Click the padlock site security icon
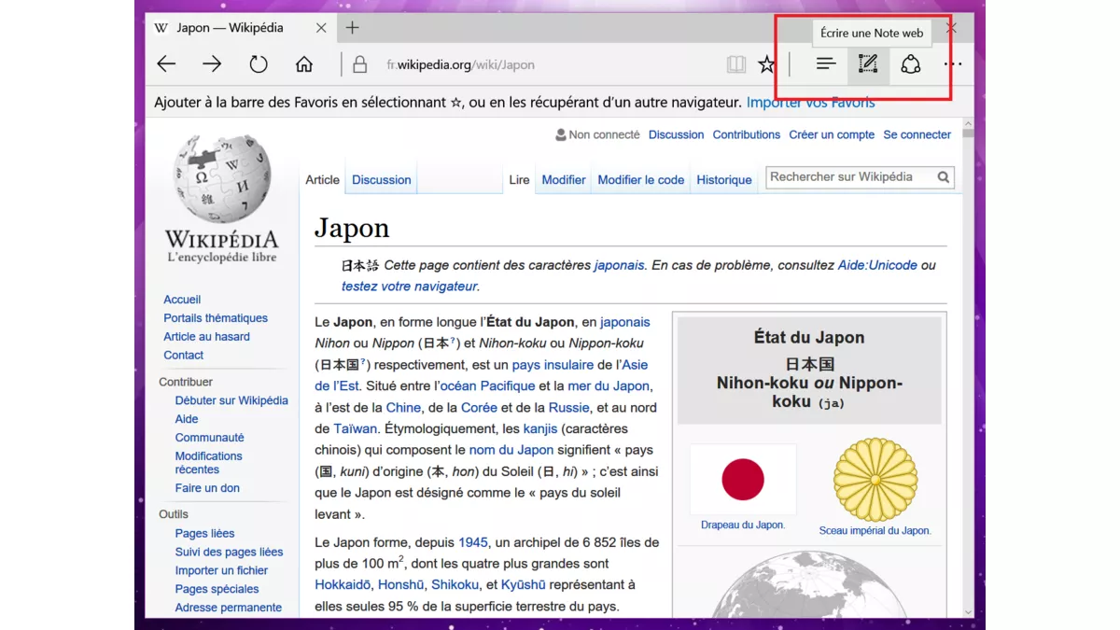This screenshot has width=1120, height=630. pyautogui.click(x=359, y=64)
